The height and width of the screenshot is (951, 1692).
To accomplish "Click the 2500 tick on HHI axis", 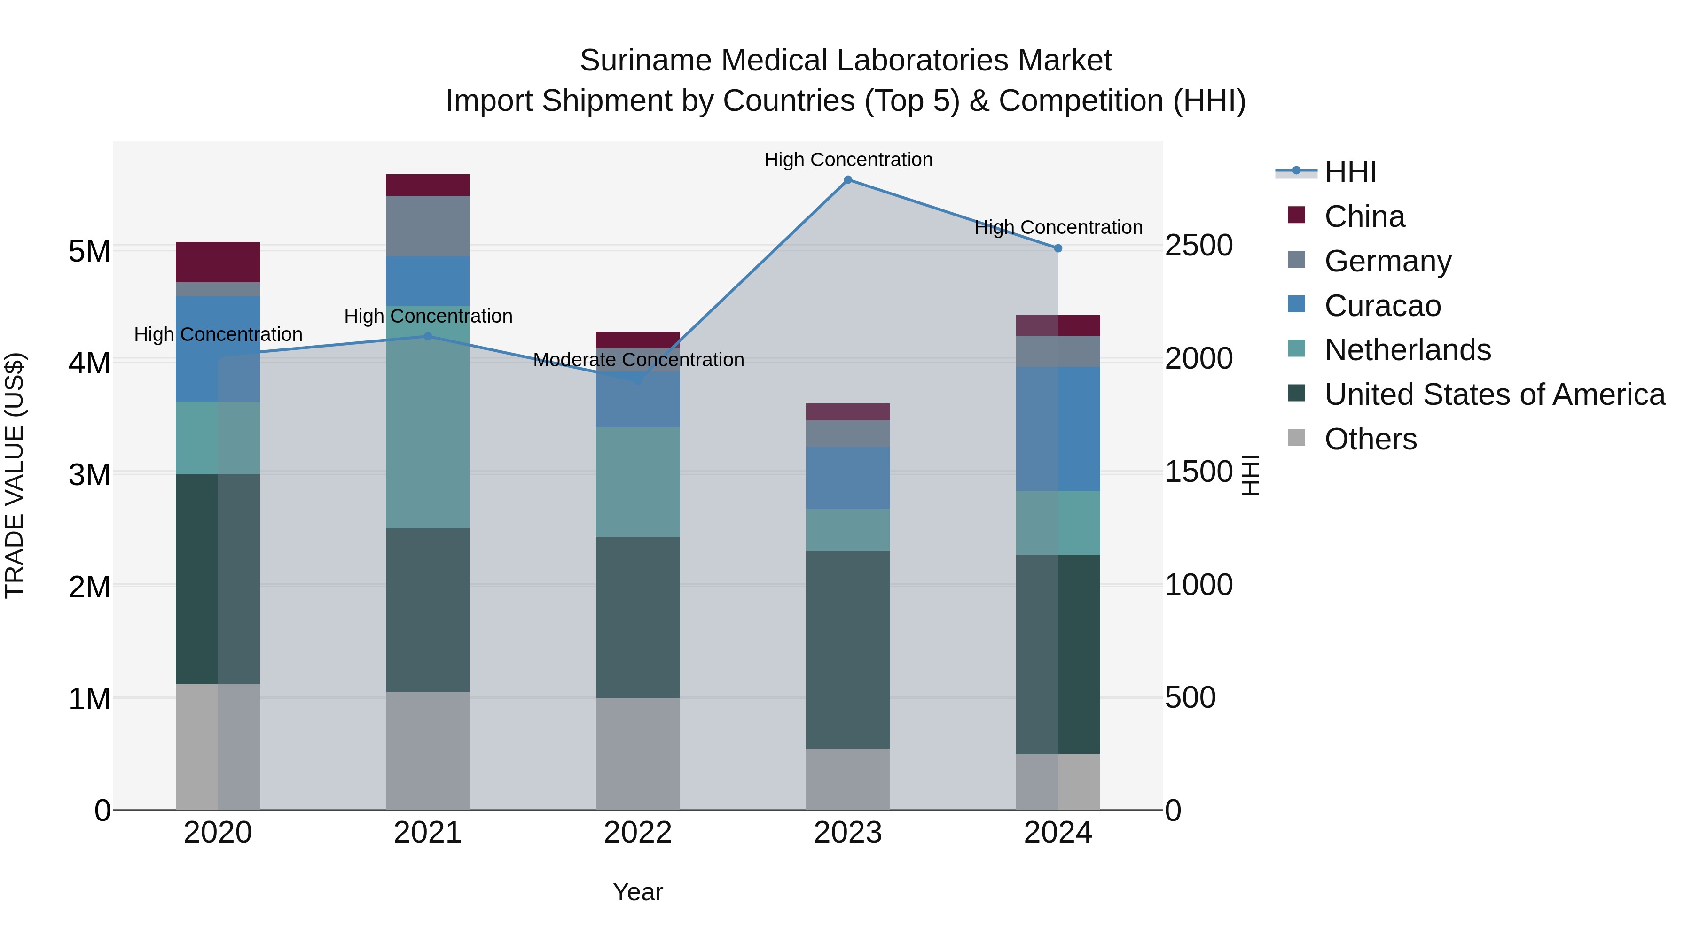I will click(x=1199, y=246).
